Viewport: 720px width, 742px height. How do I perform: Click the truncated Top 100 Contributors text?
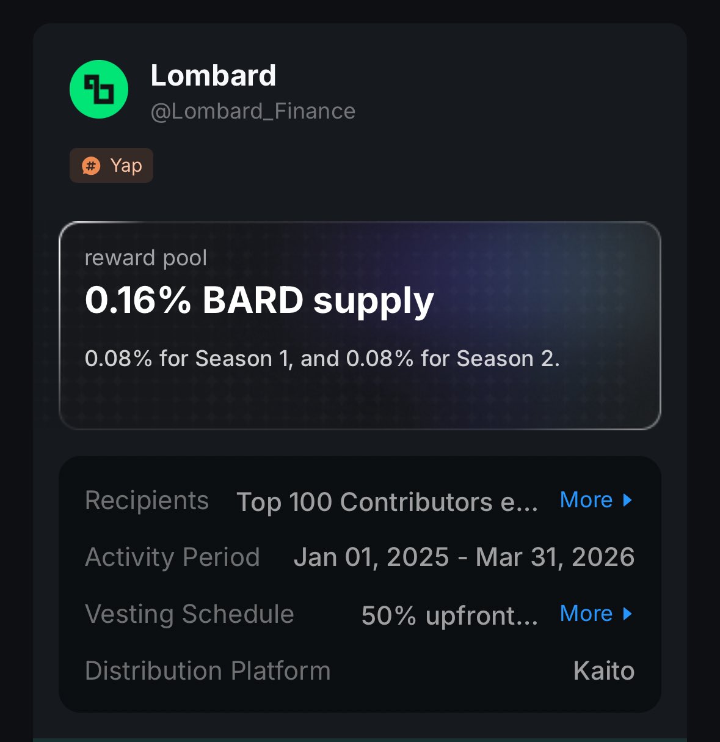[387, 502]
